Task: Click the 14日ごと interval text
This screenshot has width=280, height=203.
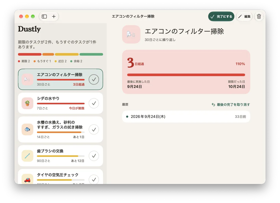Action: 43,137
